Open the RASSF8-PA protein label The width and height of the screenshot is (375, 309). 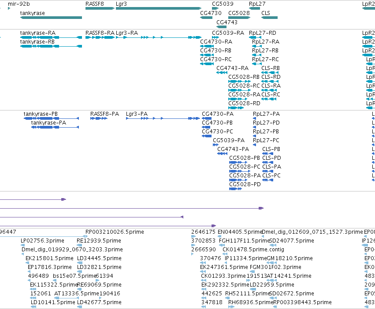[x=104, y=114]
